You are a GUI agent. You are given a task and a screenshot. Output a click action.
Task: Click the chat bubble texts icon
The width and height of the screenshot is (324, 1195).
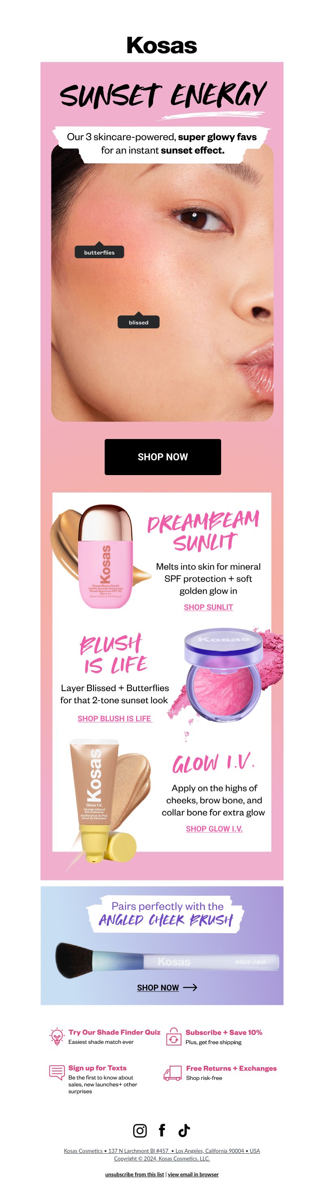(x=57, y=1073)
